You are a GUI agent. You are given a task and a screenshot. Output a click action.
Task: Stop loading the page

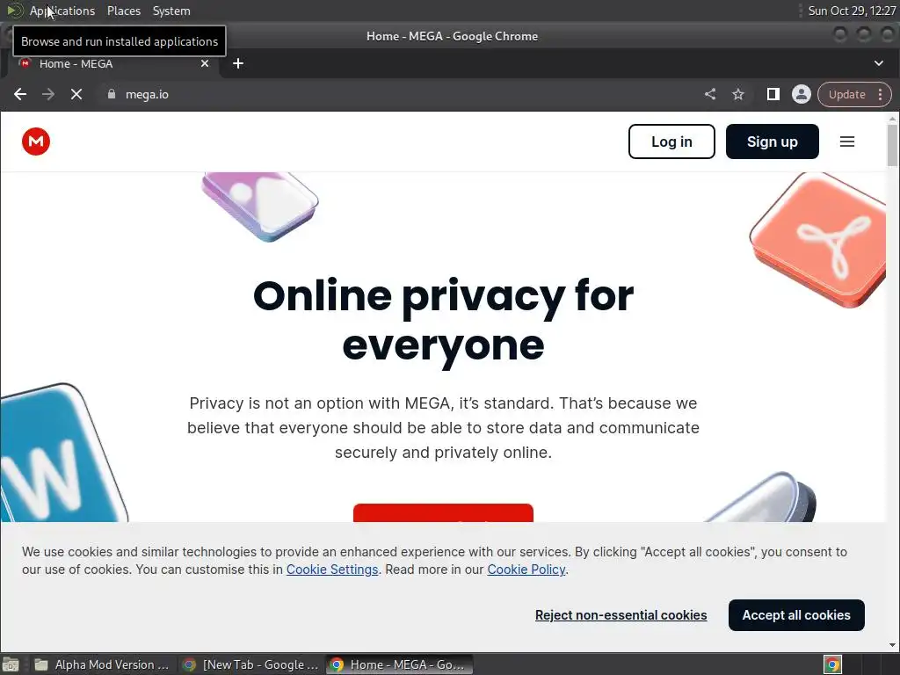tap(76, 94)
